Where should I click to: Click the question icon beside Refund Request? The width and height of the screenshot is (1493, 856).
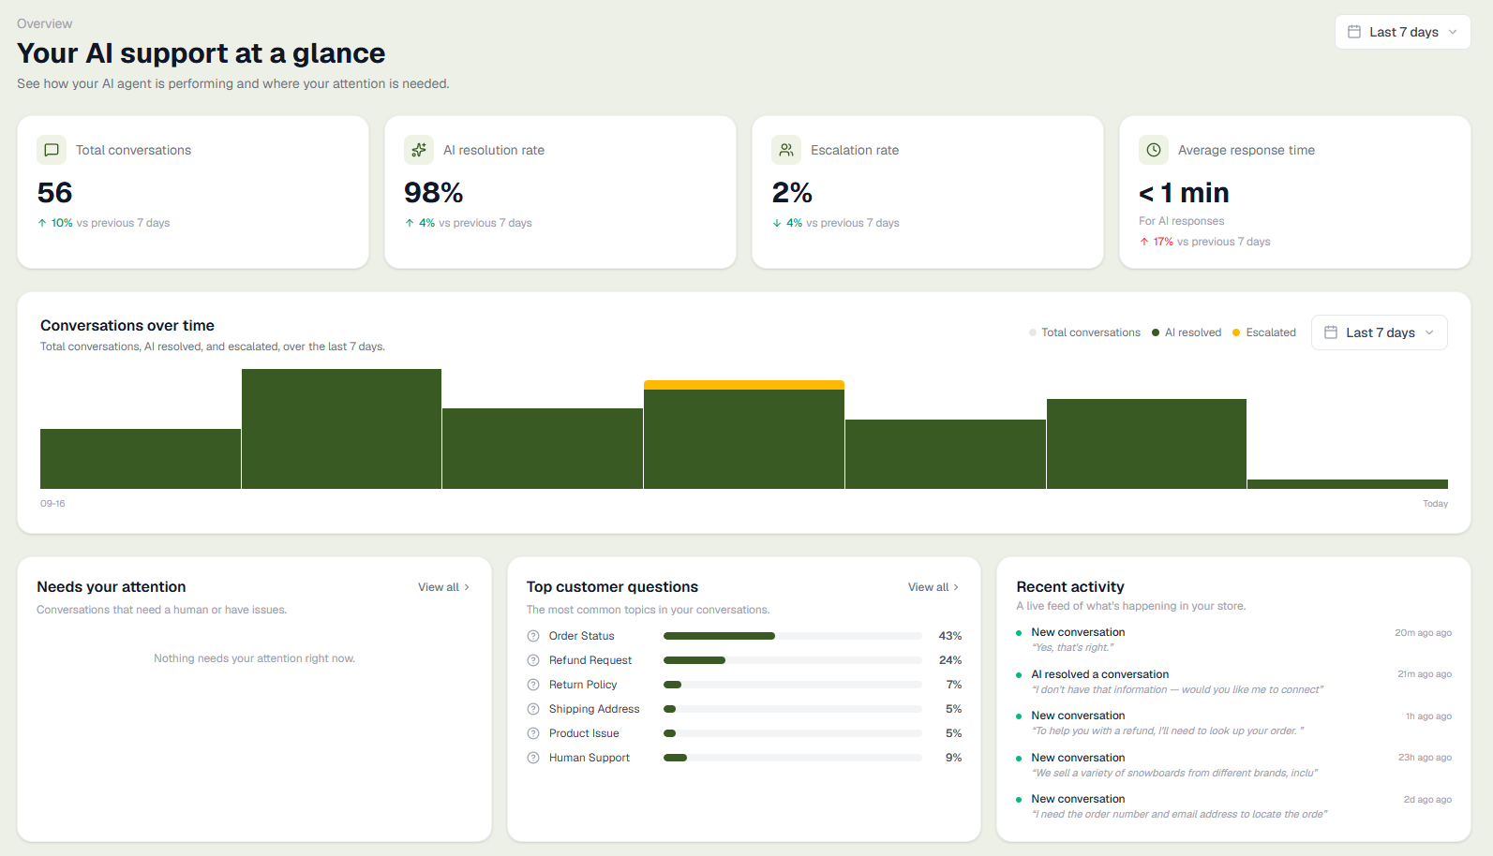click(533, 660)
